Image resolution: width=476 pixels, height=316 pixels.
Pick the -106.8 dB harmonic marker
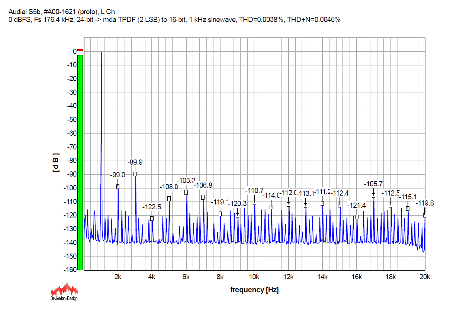203,197
